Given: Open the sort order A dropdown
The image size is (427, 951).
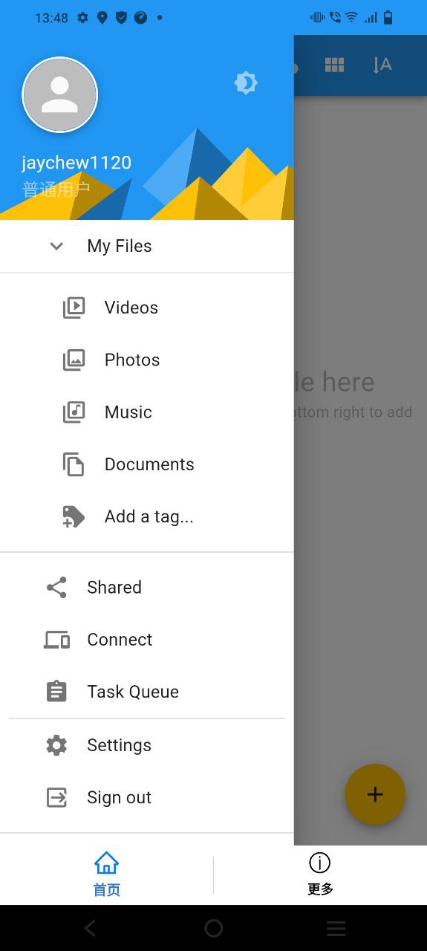Looking at the screenshot, I should pos(382,65).
